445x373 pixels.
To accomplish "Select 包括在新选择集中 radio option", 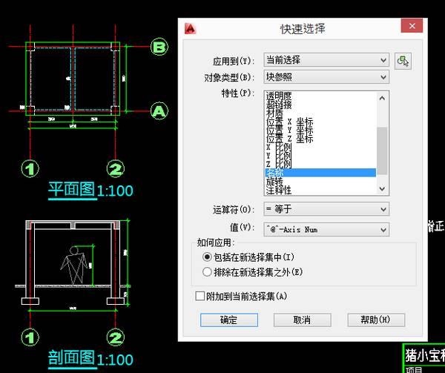I will click(x=208, y=256).
